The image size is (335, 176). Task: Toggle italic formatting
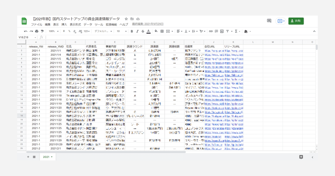pos(137,31)
